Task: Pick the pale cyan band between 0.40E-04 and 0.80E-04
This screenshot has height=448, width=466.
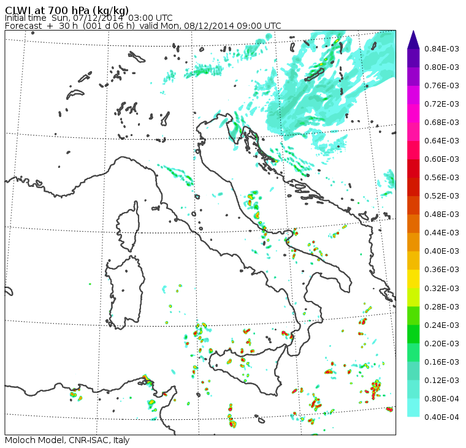Action: click(x=413, y=408)
